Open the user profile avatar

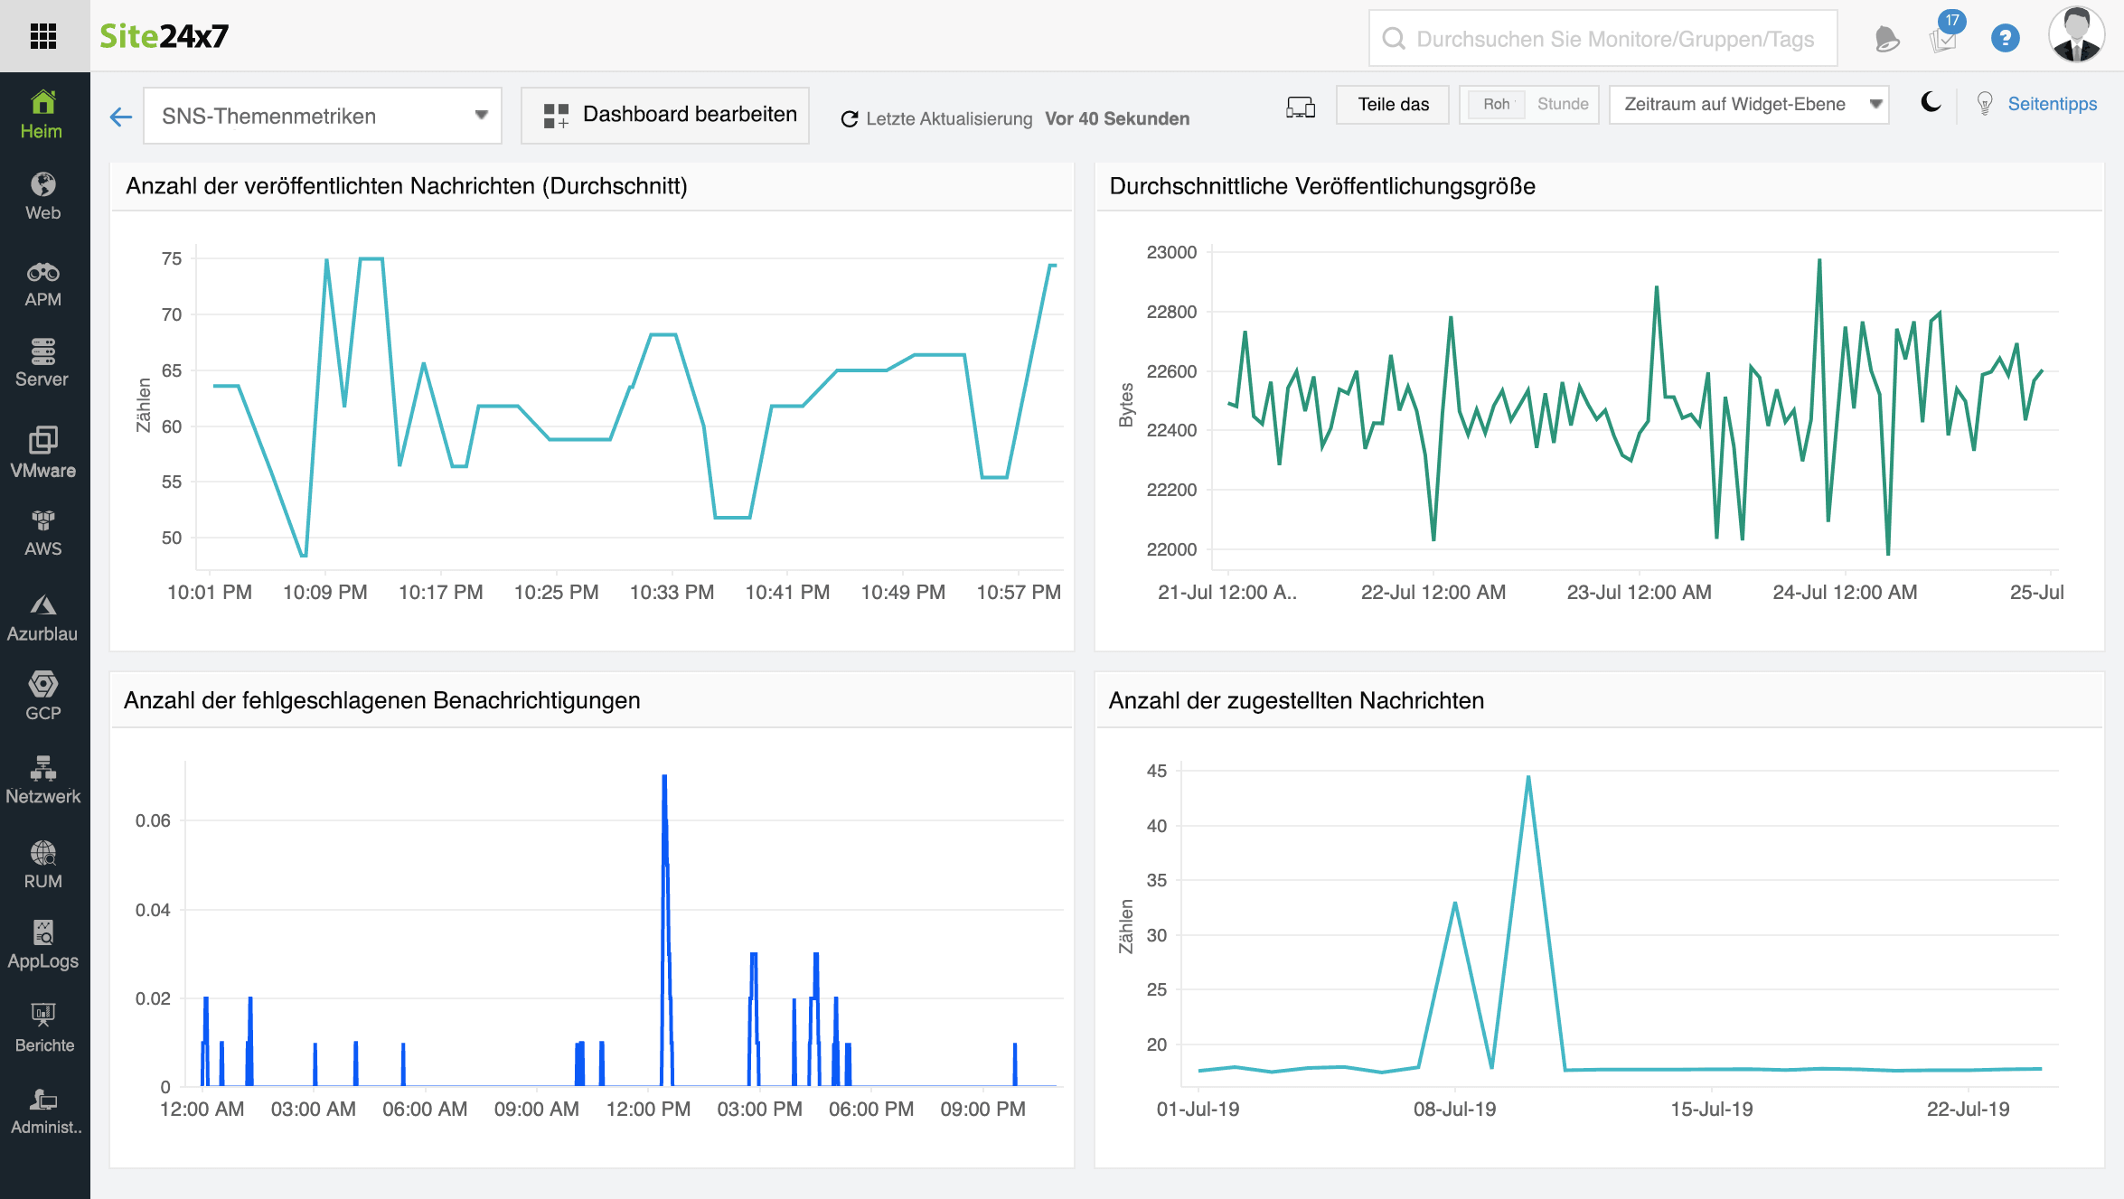(2076, 36)
